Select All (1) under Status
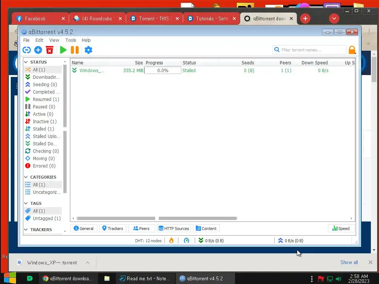Viewport: 379px width, 284px height. click(43, 70)
